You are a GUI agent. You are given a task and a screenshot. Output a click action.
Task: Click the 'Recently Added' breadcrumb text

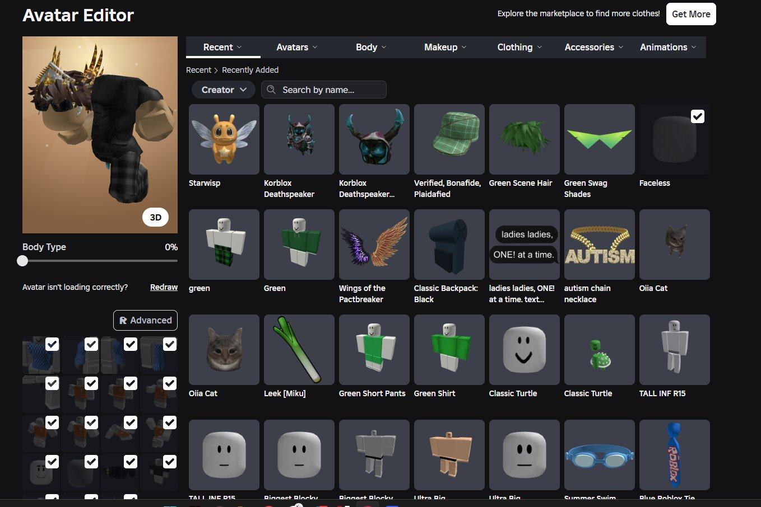250,70
